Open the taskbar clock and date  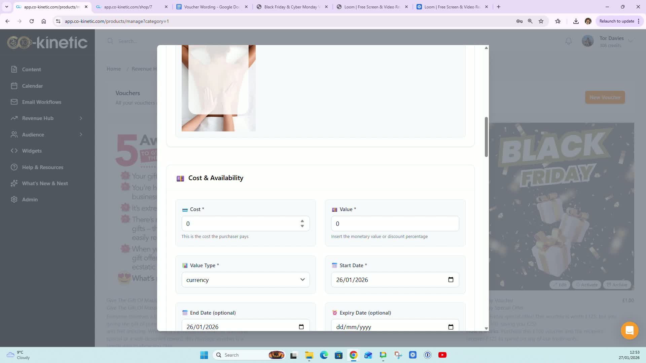coord(629,355)
